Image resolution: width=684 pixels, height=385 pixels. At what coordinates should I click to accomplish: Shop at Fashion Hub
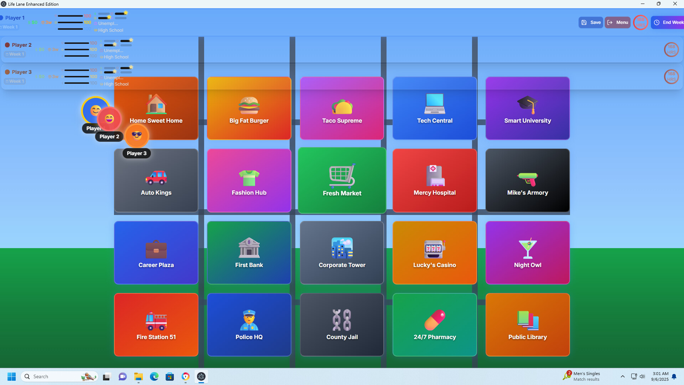249,180
